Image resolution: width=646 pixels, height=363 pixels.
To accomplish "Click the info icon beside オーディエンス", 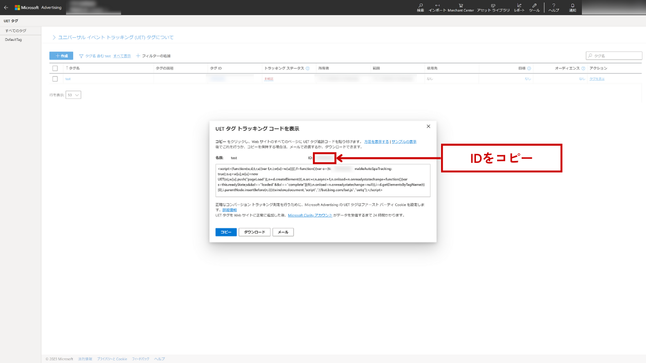I will point(583,68).
